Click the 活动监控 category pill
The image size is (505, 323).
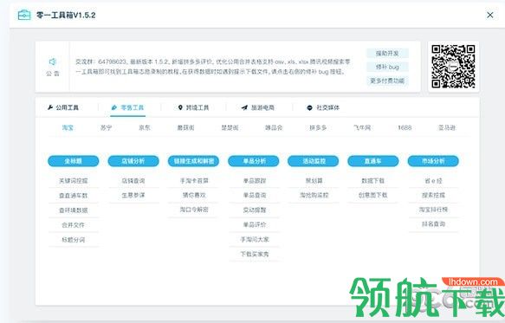pos(313,161)
